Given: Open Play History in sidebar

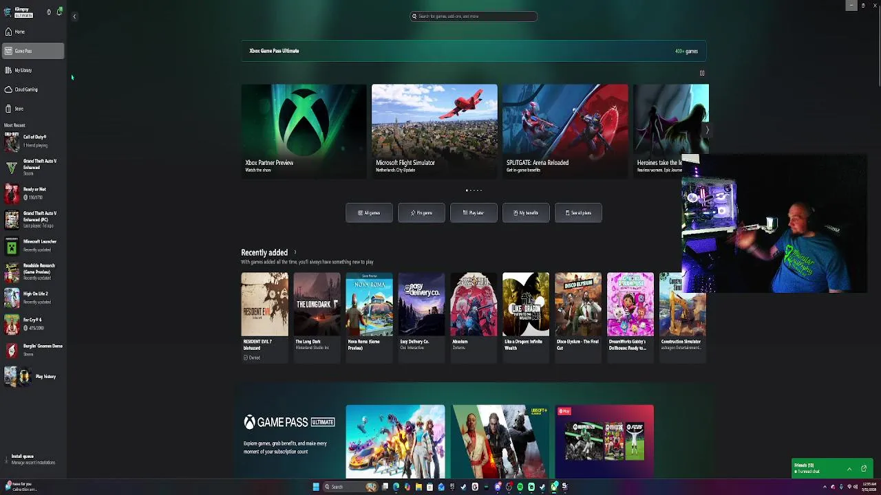Looking at the screenshot, I should [x=33, y=376].
